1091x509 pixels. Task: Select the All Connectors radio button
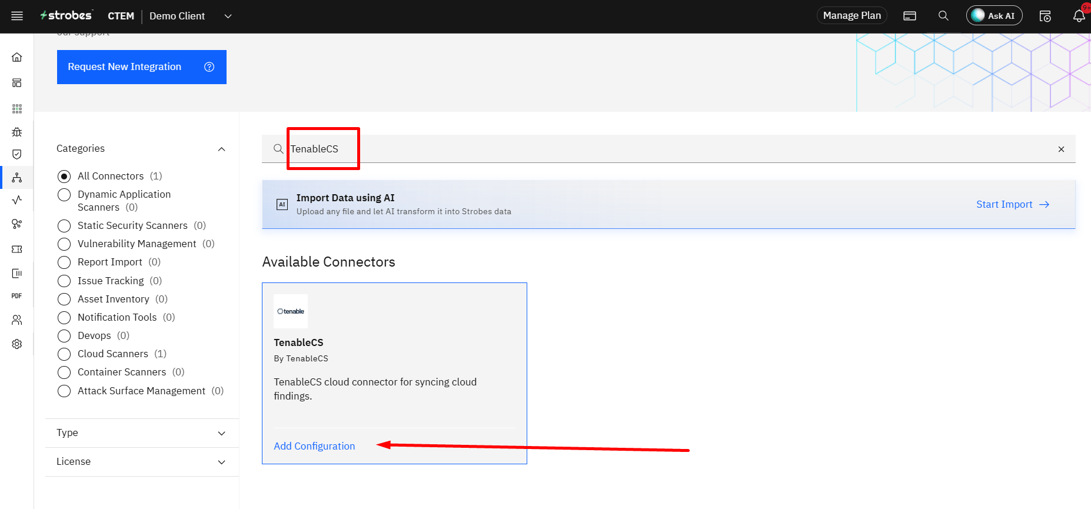coord(64,177)
